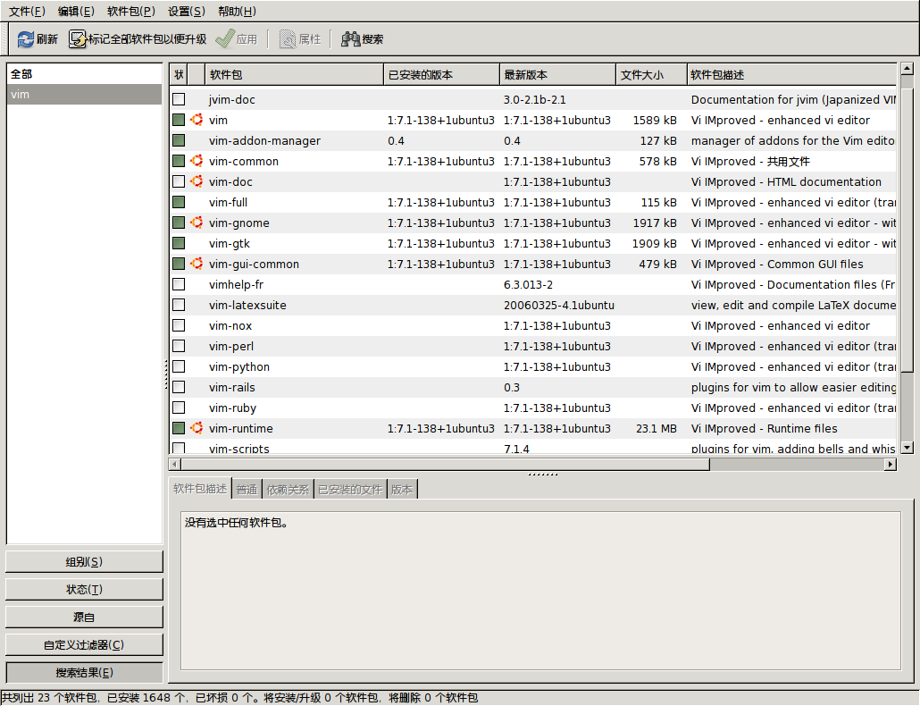
Task: Click the 组别(S) filter button
Action: point(84,561)
